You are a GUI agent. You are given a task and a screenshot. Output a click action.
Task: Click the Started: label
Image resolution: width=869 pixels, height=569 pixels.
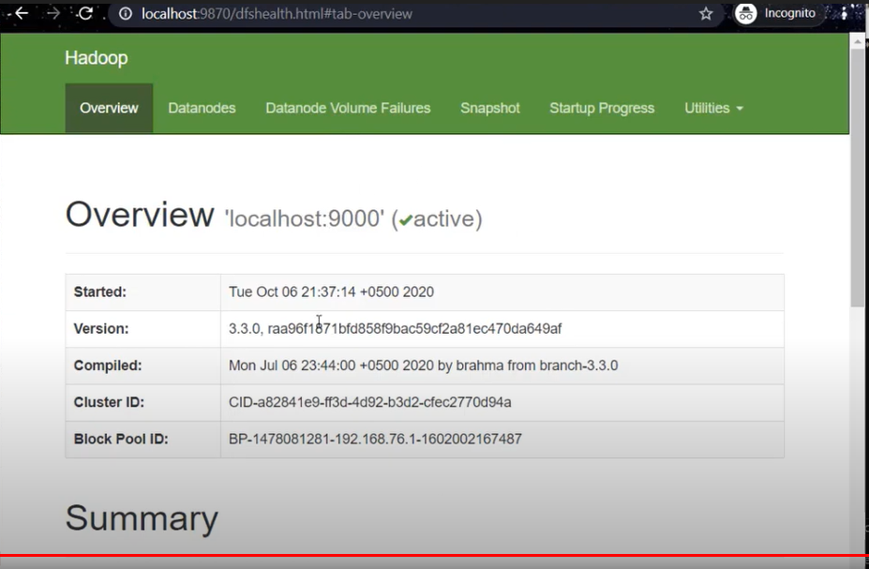point(99,292)
